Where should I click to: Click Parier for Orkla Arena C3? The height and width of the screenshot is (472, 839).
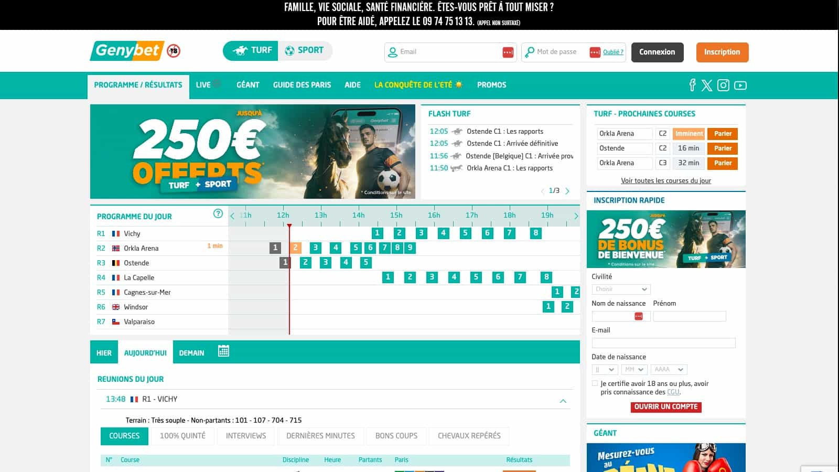pyautogui.click(x=723, y=163)
